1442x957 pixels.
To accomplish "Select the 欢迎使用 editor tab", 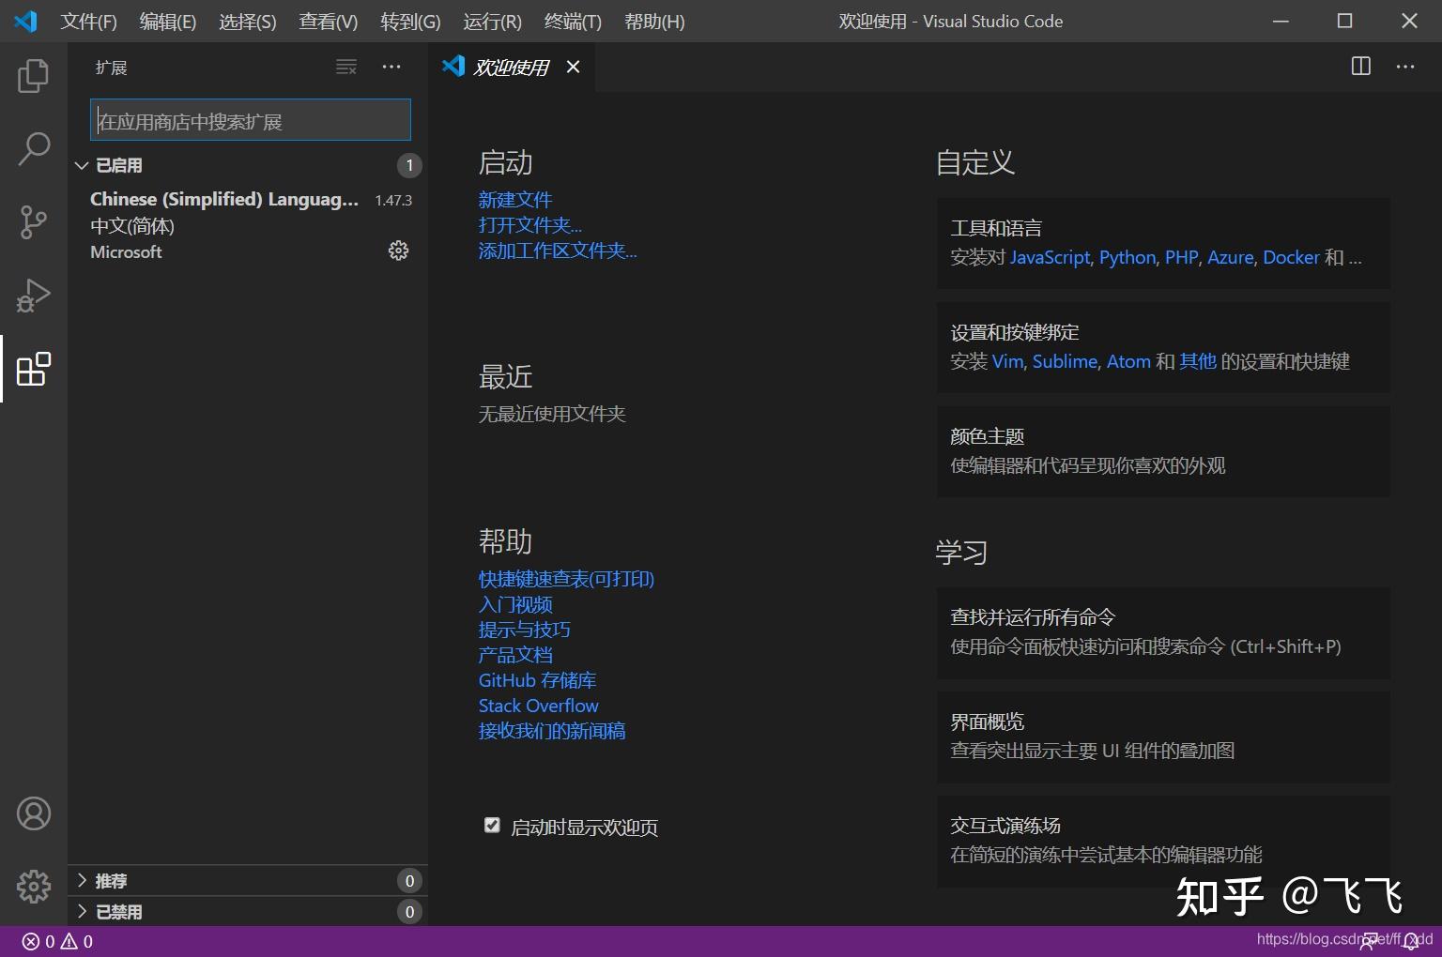I will point(510,67).
